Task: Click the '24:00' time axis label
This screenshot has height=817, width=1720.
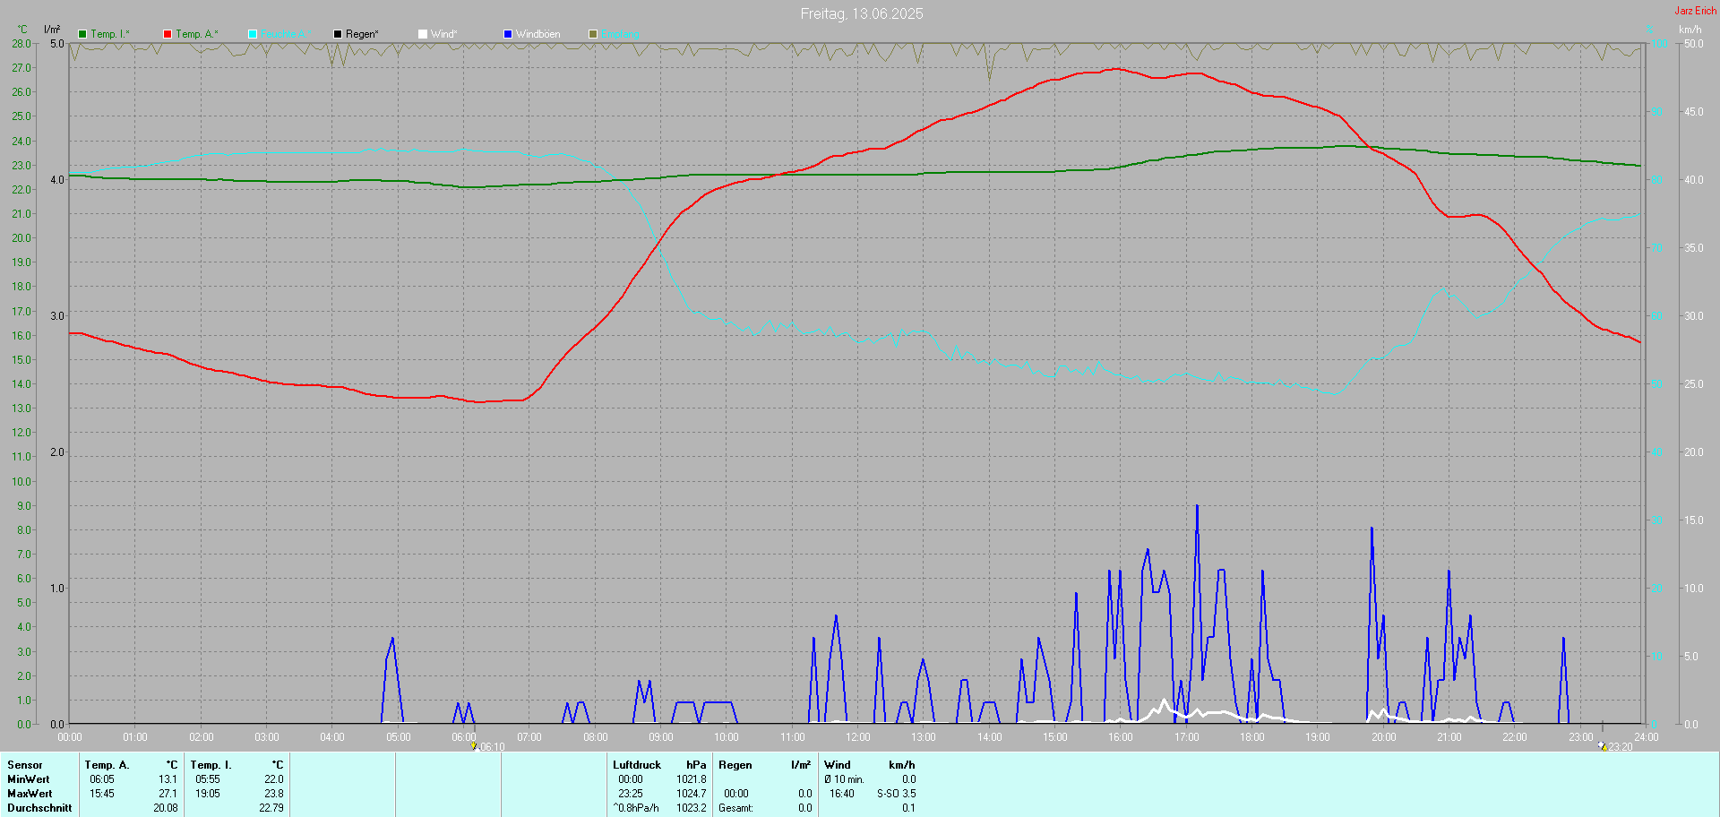Action: [1647, 737]
